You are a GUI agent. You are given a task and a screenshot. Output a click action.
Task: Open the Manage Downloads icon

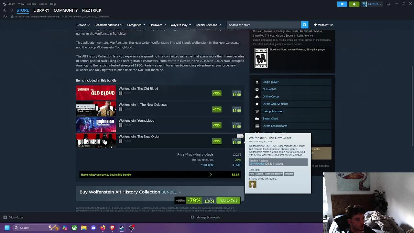tap(192, 217)
